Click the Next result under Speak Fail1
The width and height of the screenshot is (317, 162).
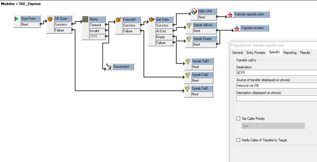(202, 94)
